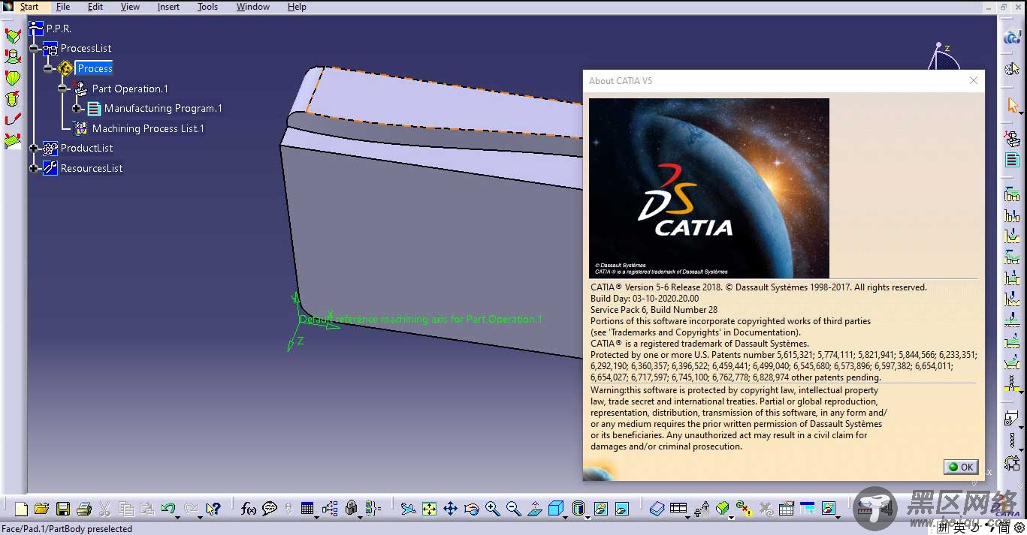Activate Fly mode airplane icon

click(x=408, y=509)
